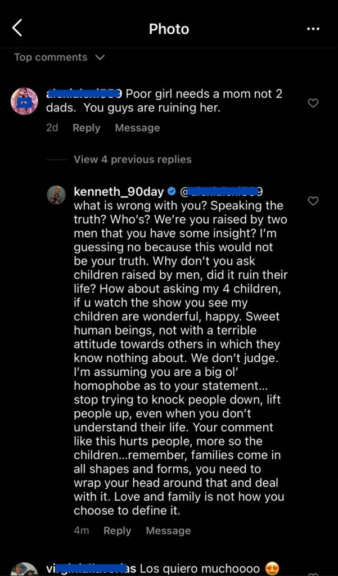Like the 'Poor girl needs a mom' comment
This screenshot has width=338, height=576.
coord(313,103)
